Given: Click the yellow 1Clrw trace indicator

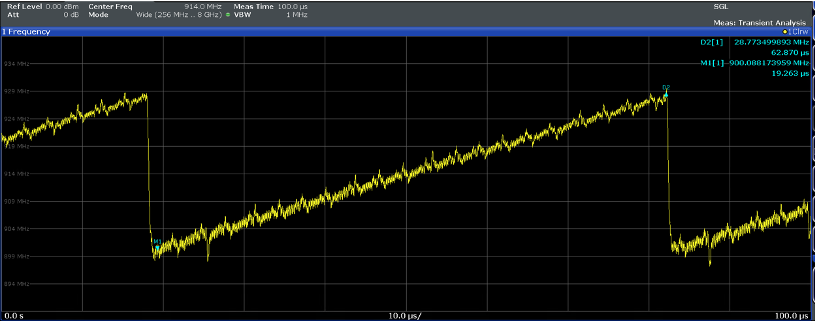Looking at the screenshot, I should [x=795, y=31].
